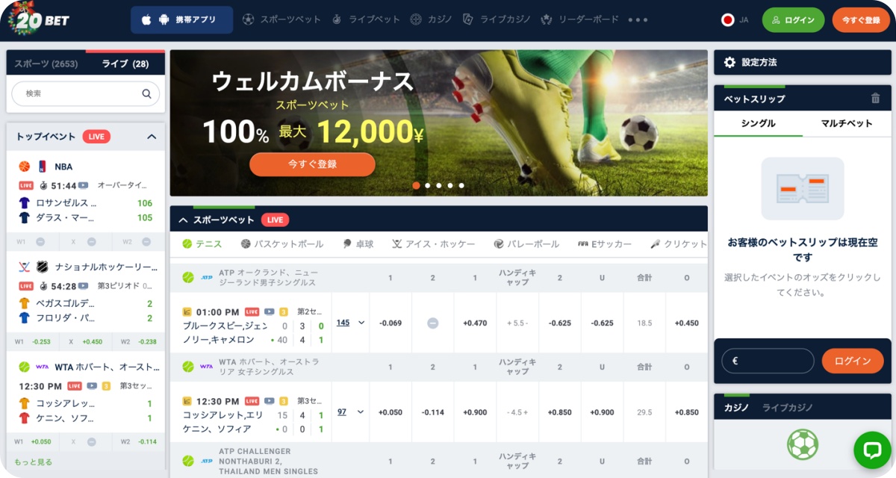This screenshot has width=896, height=478.
Task: Select the third banner carousel dot
Action: pos(439,185)
